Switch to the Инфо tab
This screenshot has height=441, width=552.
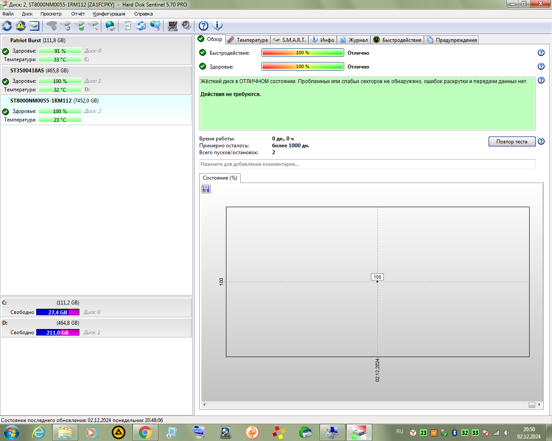point(323,40)
